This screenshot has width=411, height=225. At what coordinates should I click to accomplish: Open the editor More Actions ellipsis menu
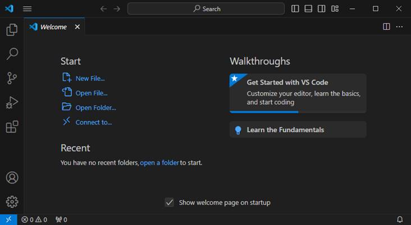tap(400, 26)
